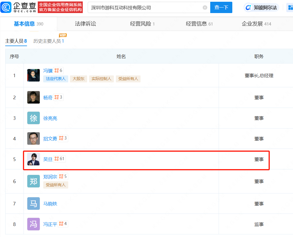This screenshot has height=237, width=293.
Task: Click the 职务 column header
Action: pos(259,56)
